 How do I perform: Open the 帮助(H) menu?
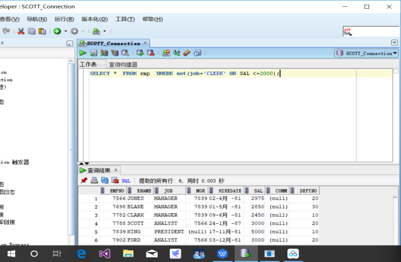point(152,19)
